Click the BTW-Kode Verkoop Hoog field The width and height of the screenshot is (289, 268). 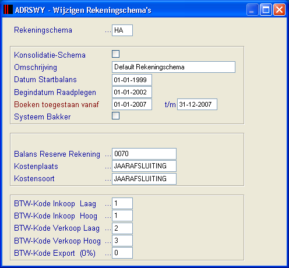122,241
